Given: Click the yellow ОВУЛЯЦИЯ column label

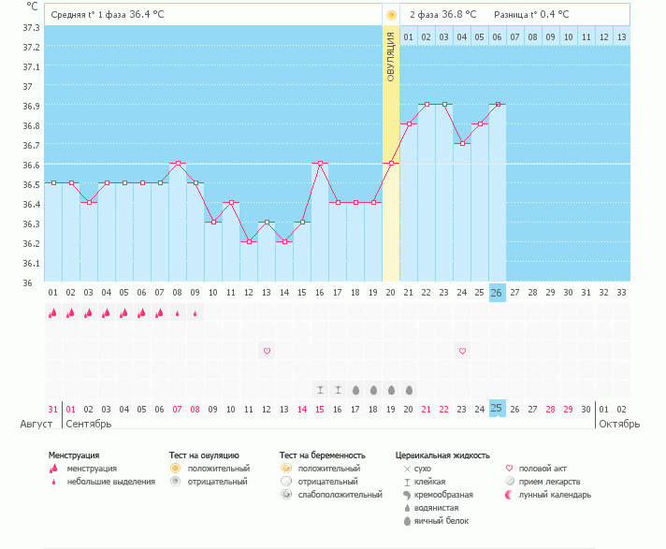Looking at the screenshot, I should tap(391, 56).
